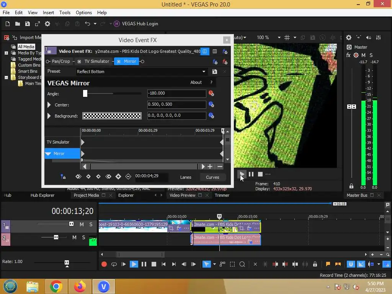
Task: Toggle animation for the Angle parameter
Action: pyautogui.click(x=211, y=93)
